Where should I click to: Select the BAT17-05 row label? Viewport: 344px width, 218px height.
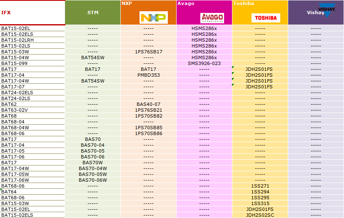click(x=13, y=151)
